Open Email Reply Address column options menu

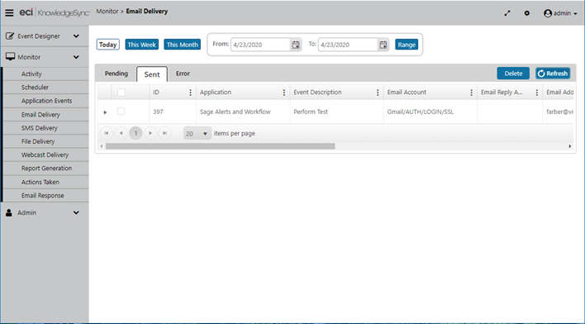[537, 93]
